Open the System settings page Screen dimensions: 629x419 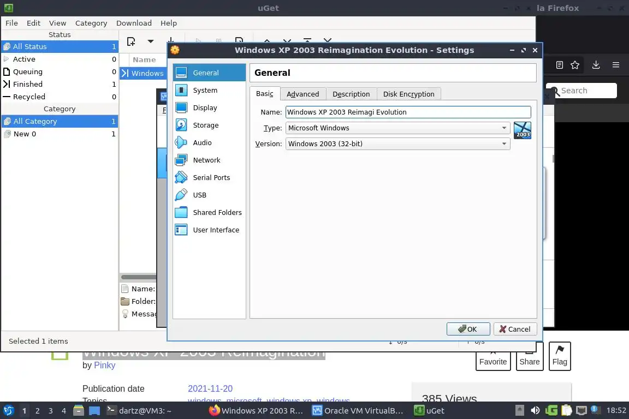[209, 90]
